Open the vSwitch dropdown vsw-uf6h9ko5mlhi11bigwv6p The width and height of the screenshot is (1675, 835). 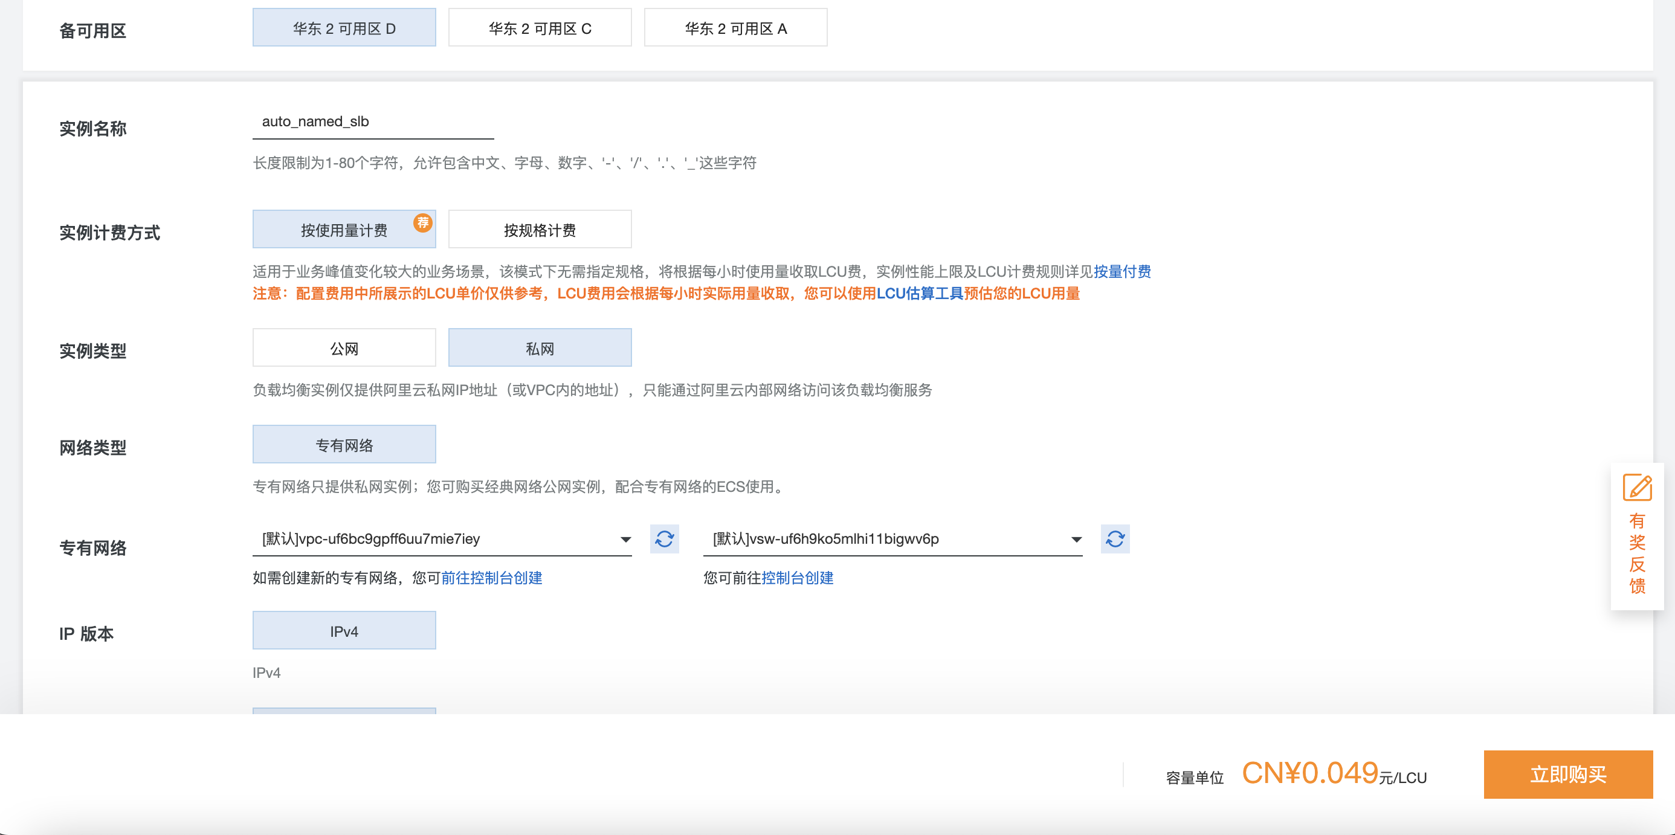pos(892,539)
